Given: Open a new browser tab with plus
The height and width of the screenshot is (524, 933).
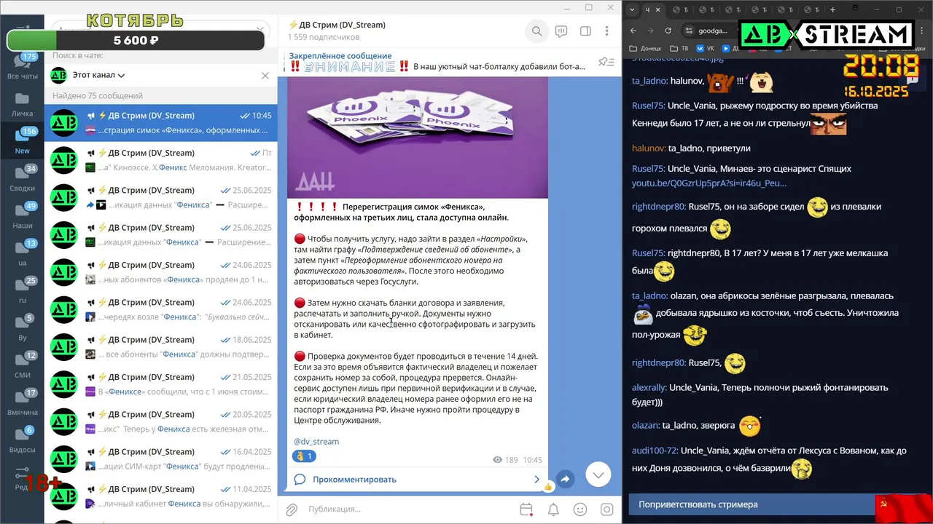Looking at the screenshot, I should tap(833, 9).
